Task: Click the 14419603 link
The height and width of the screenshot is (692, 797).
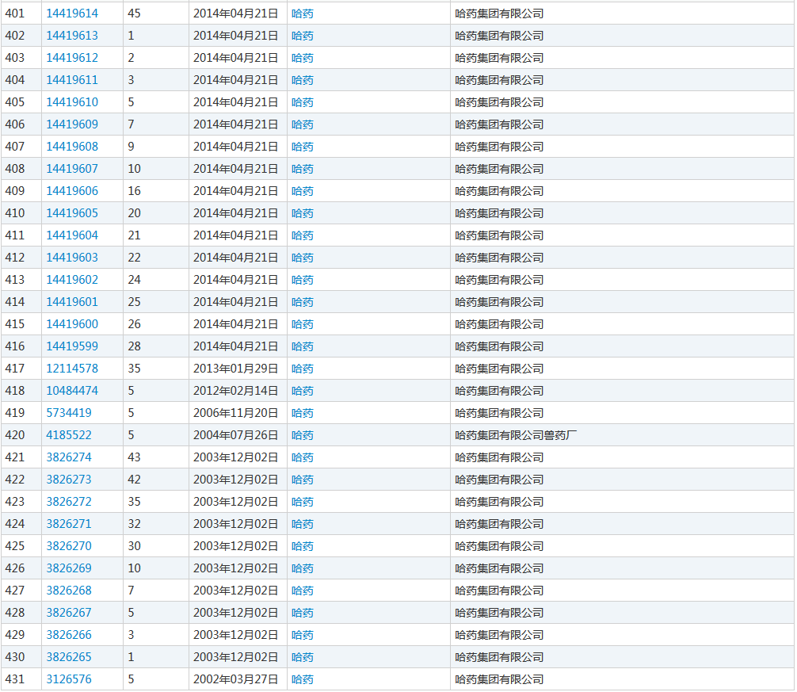Action: coord(72,258)
